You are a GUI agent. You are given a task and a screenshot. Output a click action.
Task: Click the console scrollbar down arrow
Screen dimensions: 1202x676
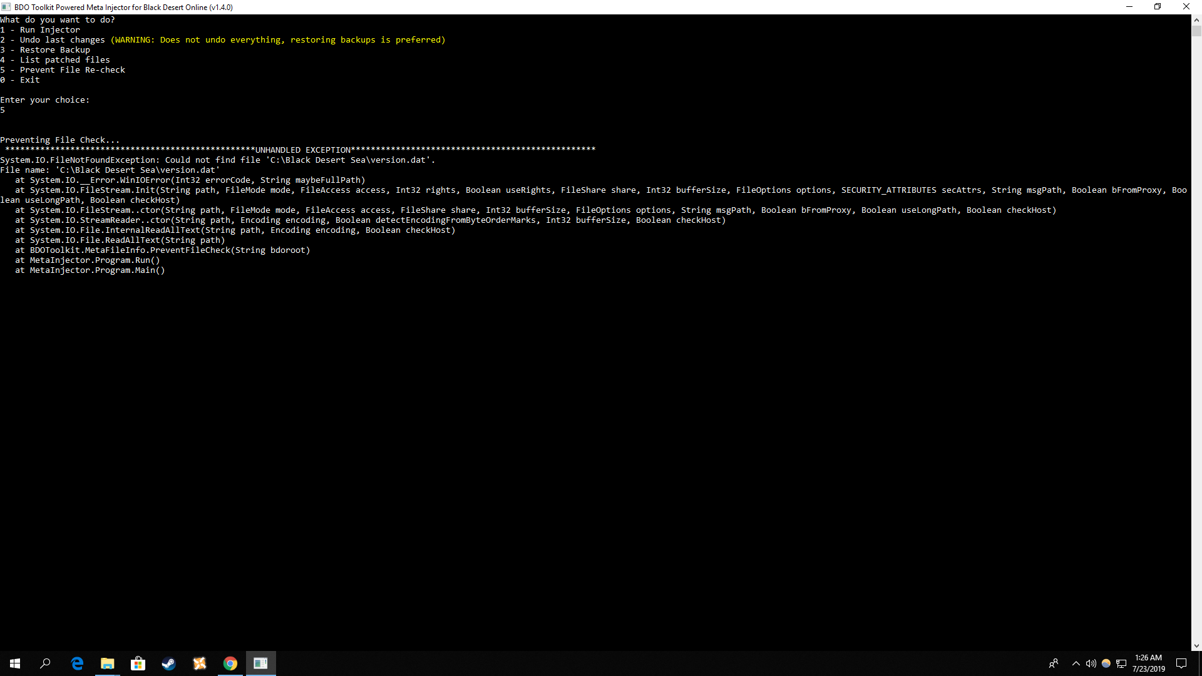(x=1196, y=645)
